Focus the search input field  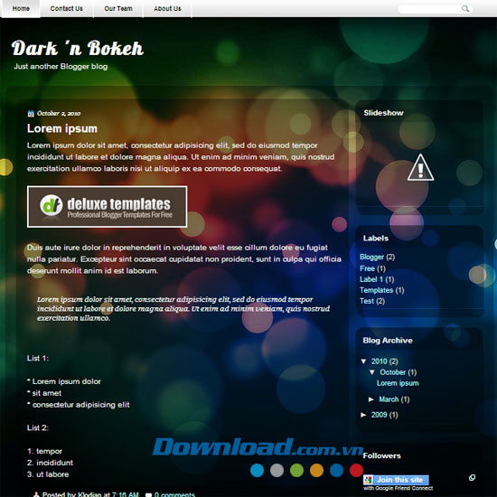click(429, 9)
